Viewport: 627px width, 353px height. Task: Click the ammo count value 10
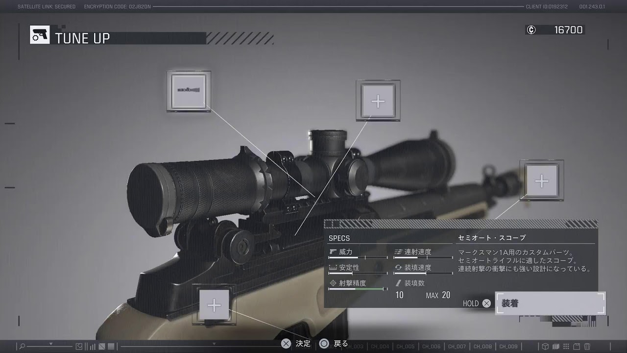[x=399, y=295]
